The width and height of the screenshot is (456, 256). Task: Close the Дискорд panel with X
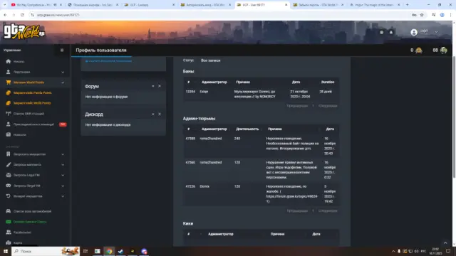pos(160,114)
